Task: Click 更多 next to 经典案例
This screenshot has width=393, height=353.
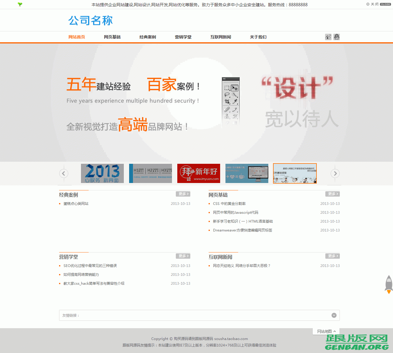Action: click(183, 194)
